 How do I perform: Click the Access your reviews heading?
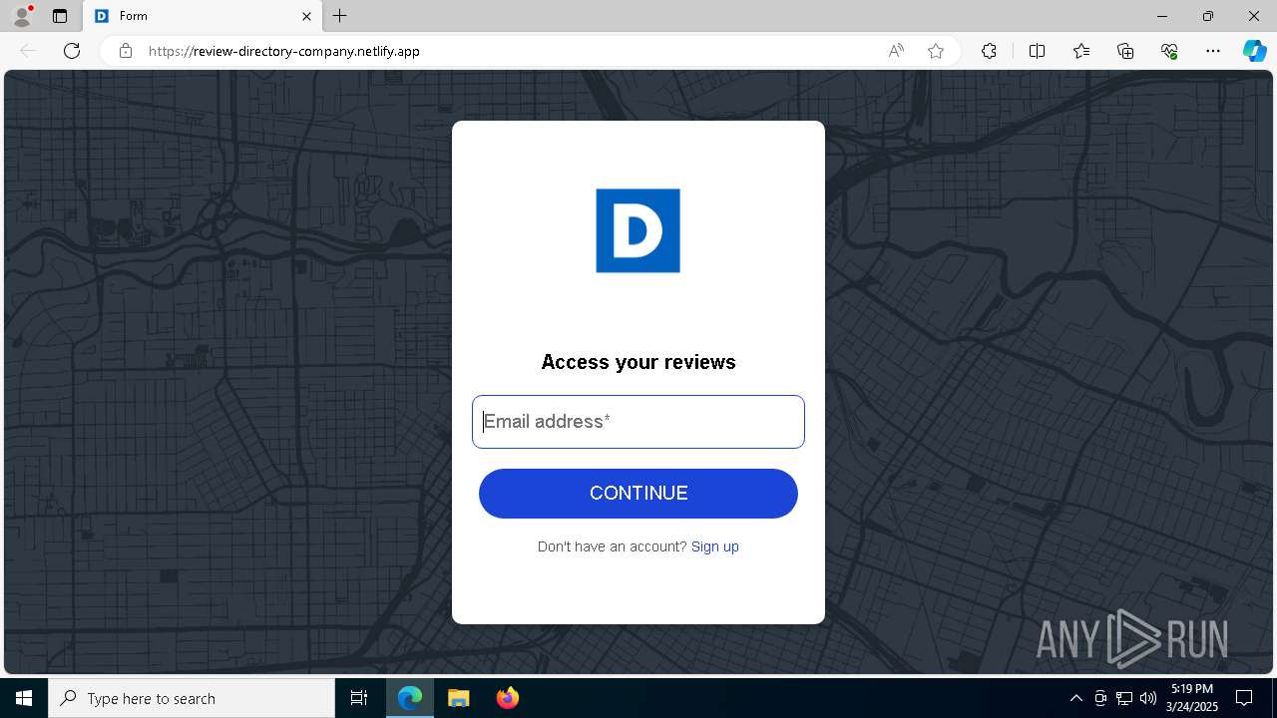(638, 362)
